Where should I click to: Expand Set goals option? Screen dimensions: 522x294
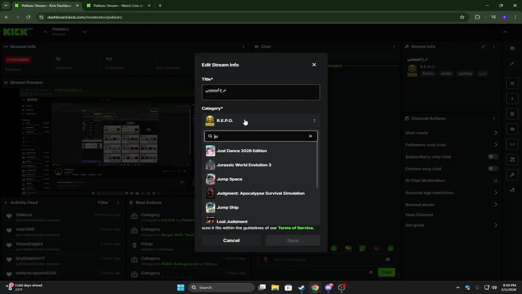coord(496,225)
